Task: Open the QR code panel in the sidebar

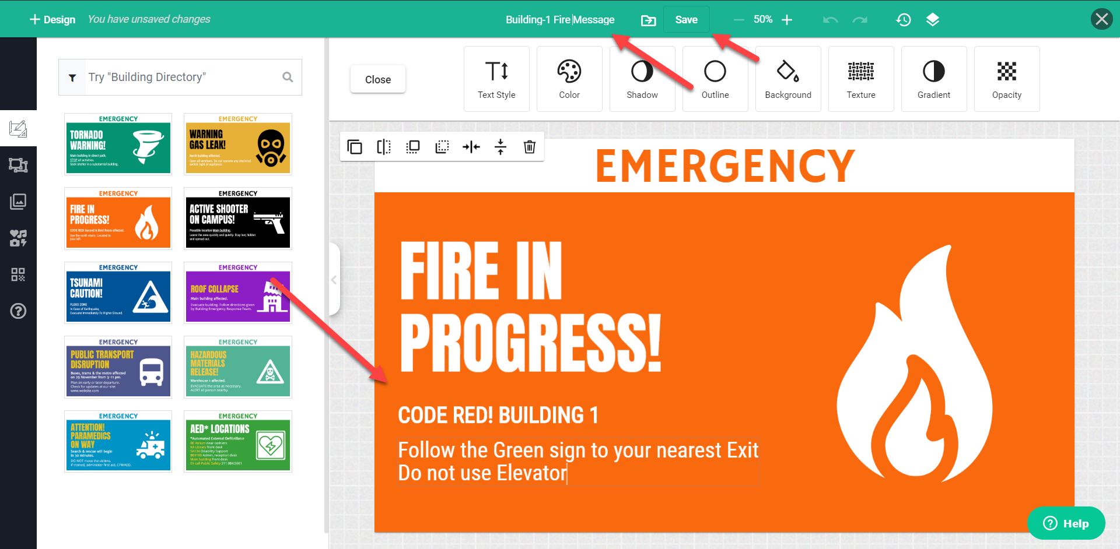Action: coord(18,274)
